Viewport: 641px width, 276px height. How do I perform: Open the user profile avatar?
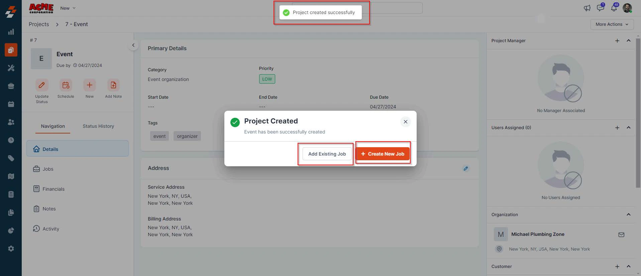(x=627, y=8)
